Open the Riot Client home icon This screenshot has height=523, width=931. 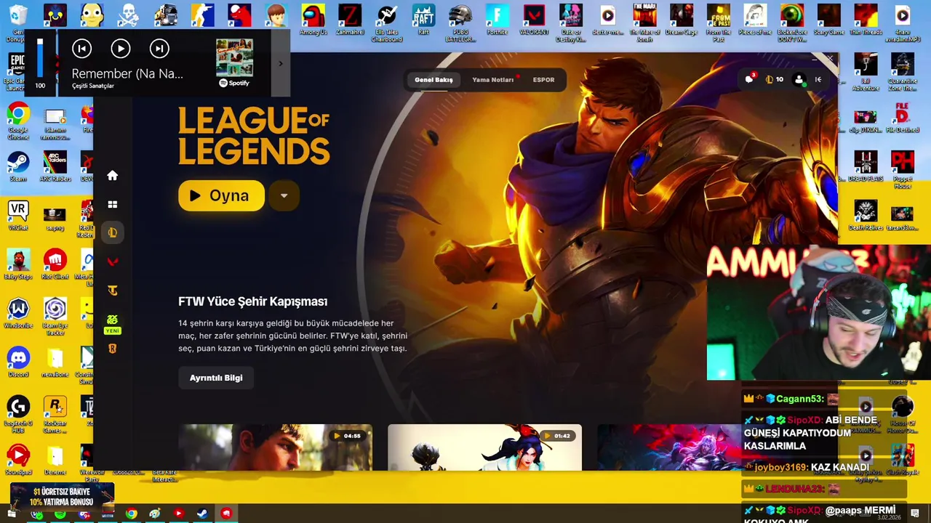coord(112,175)
